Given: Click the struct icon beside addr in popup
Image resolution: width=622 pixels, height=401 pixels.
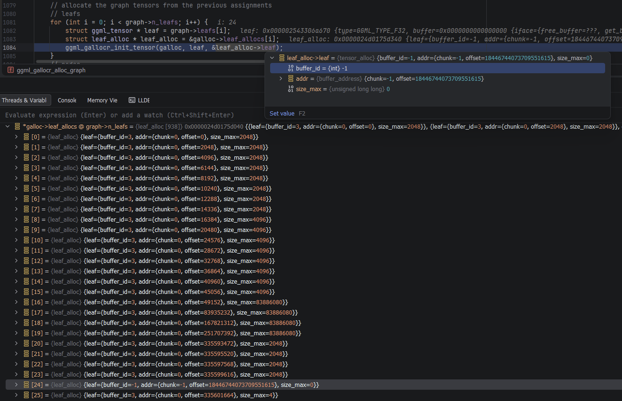Looking at the screenshot, I should (x=291, y=78).
